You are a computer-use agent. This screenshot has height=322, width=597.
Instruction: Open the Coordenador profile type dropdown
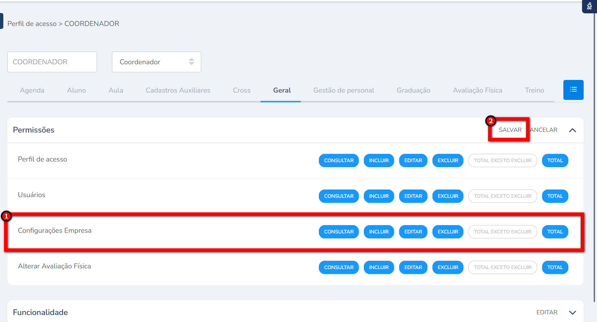pos(156,62)
